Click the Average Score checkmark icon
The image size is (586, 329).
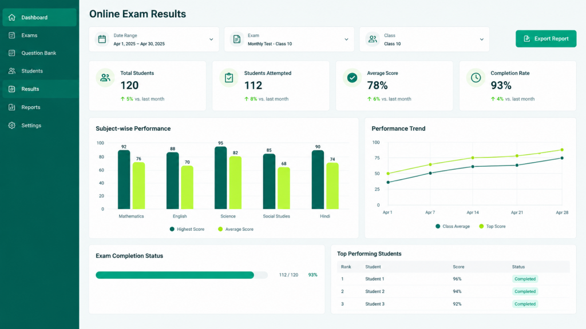click(x=352, y=78)
